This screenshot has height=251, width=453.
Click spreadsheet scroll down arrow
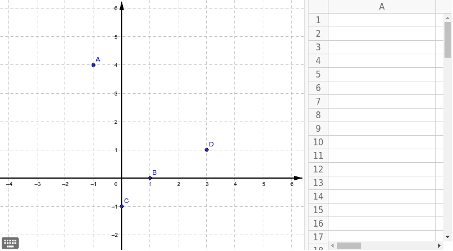[x=447, y=237]
